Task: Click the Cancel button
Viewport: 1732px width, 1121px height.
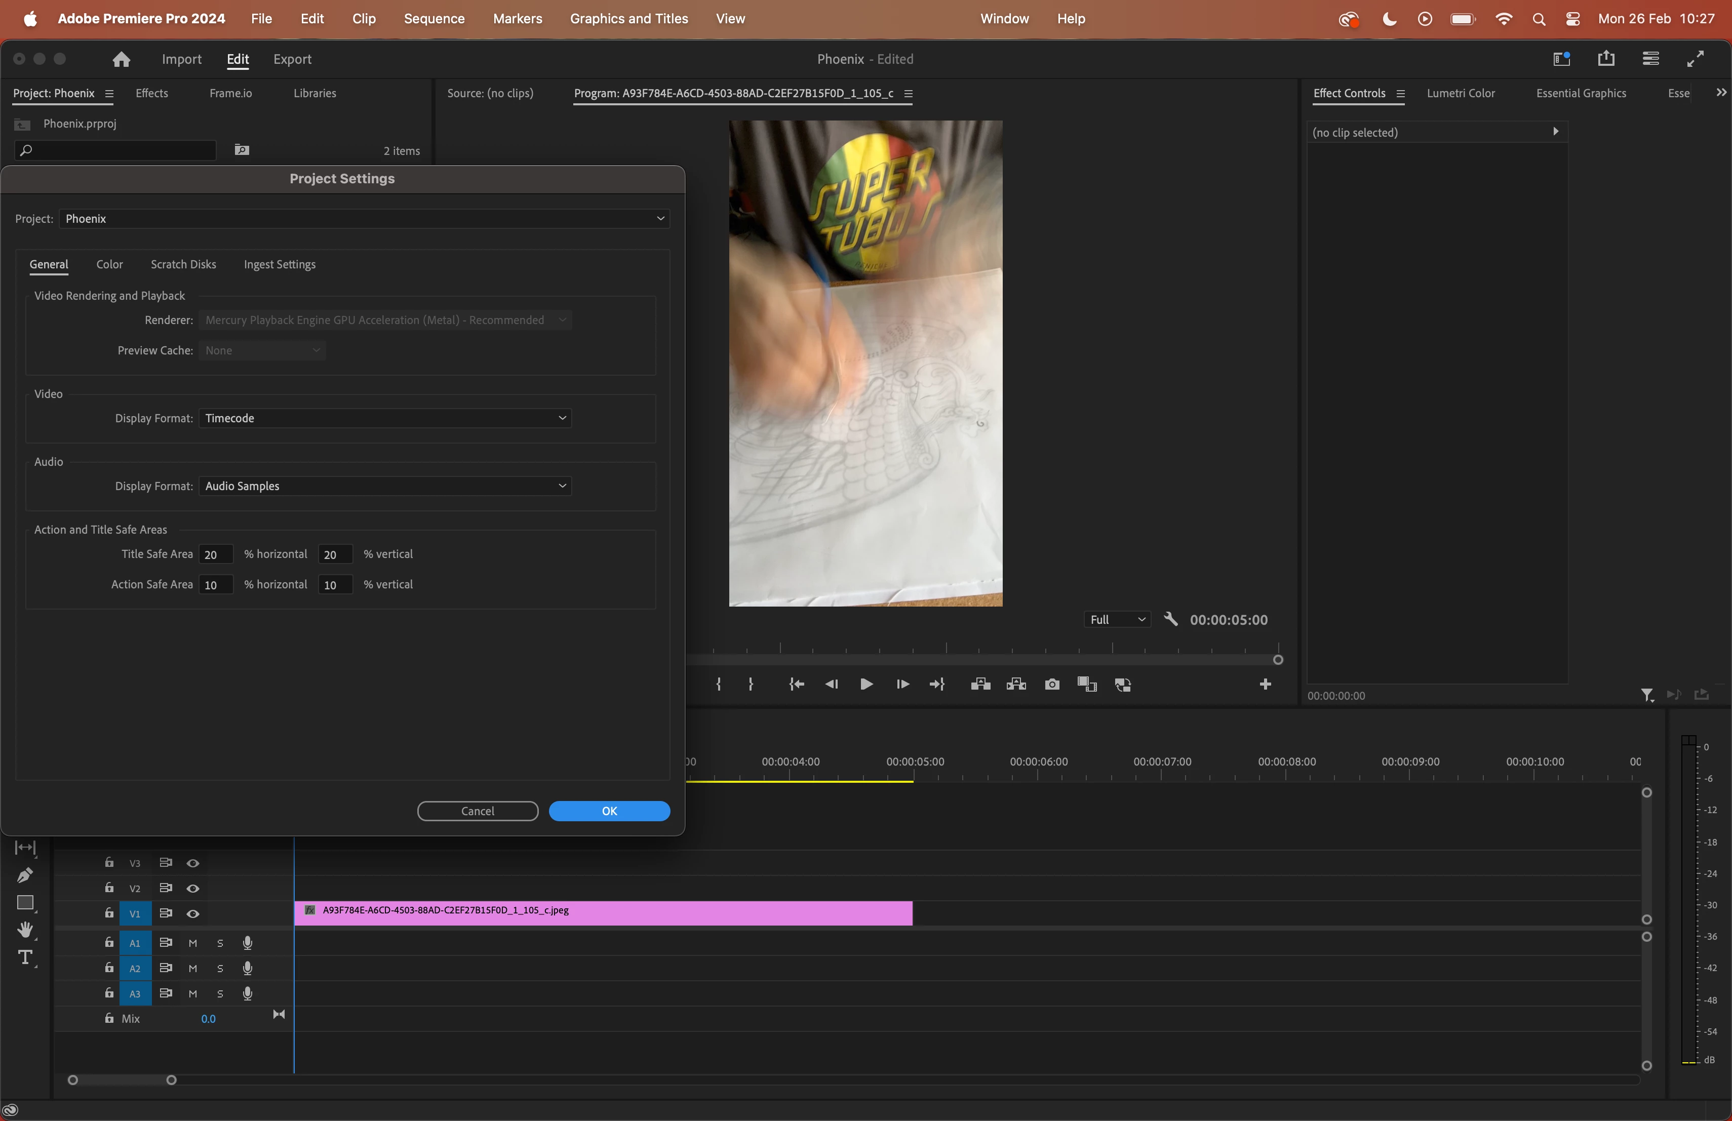Action: tap(478, 811)
